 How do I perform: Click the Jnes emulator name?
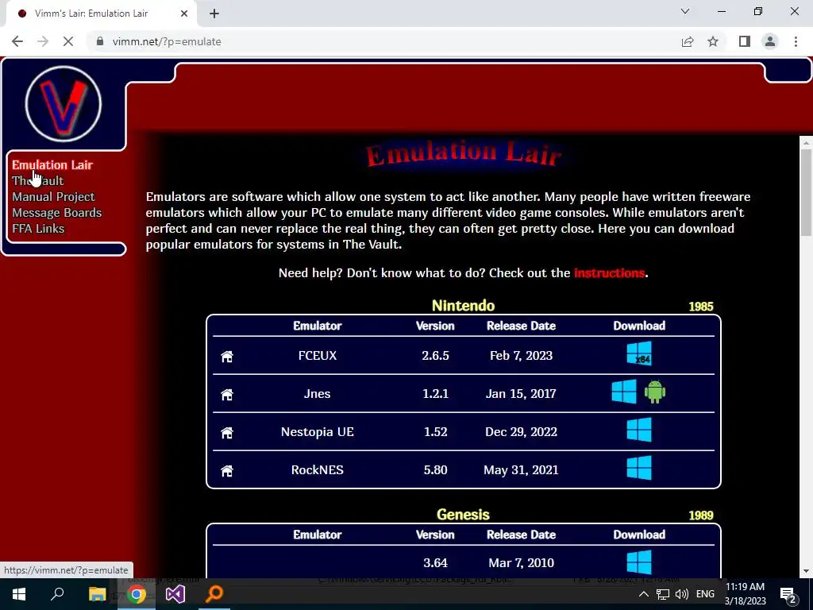[x=317, y=394]
